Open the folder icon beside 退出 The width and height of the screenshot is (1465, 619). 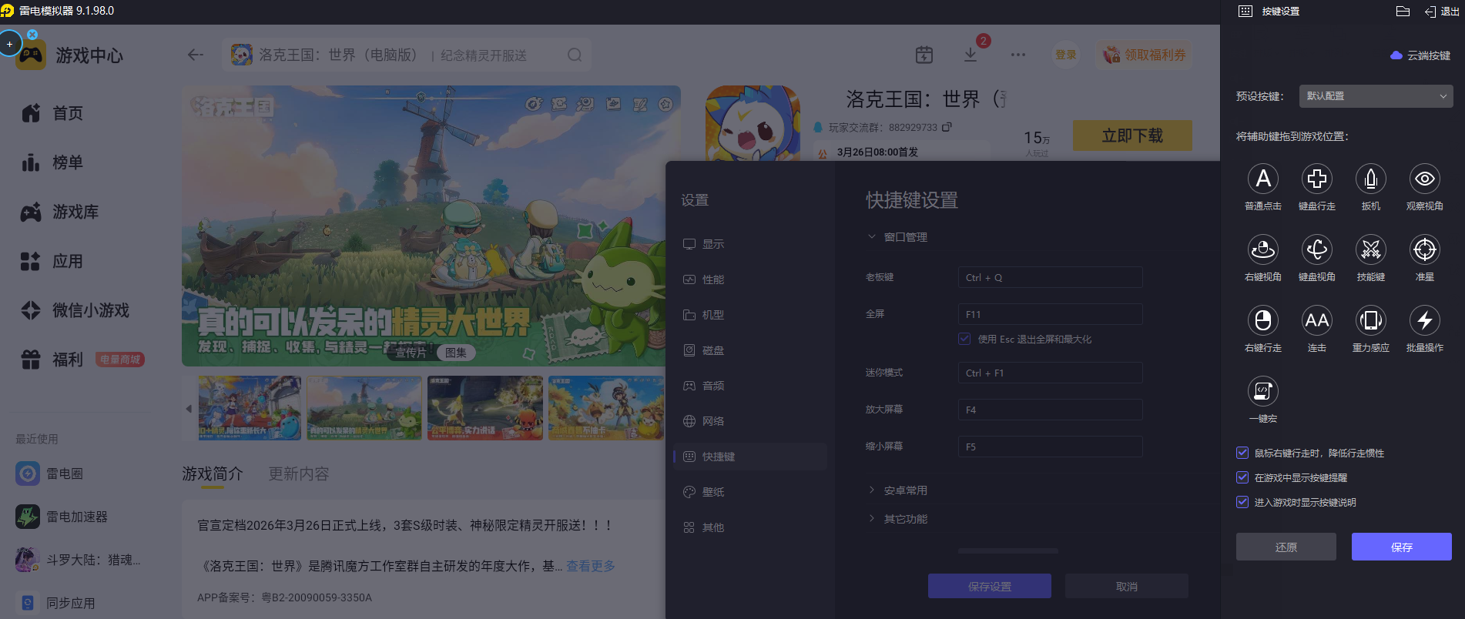point(1403,12)
